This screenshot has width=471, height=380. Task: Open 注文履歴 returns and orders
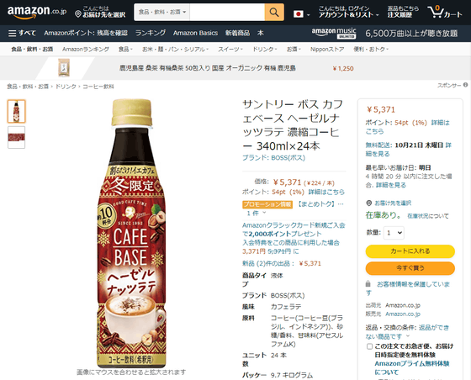403,12
